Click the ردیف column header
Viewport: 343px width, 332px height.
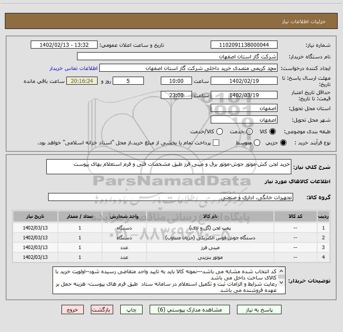(323, 216)
